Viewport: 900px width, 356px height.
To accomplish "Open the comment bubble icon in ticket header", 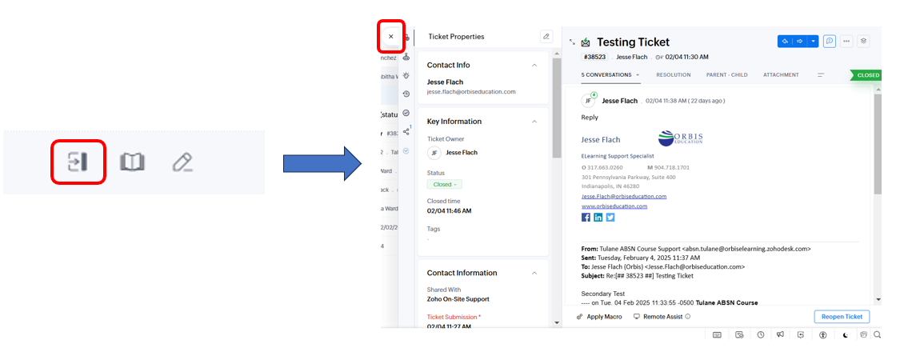I will coord(830,42).
